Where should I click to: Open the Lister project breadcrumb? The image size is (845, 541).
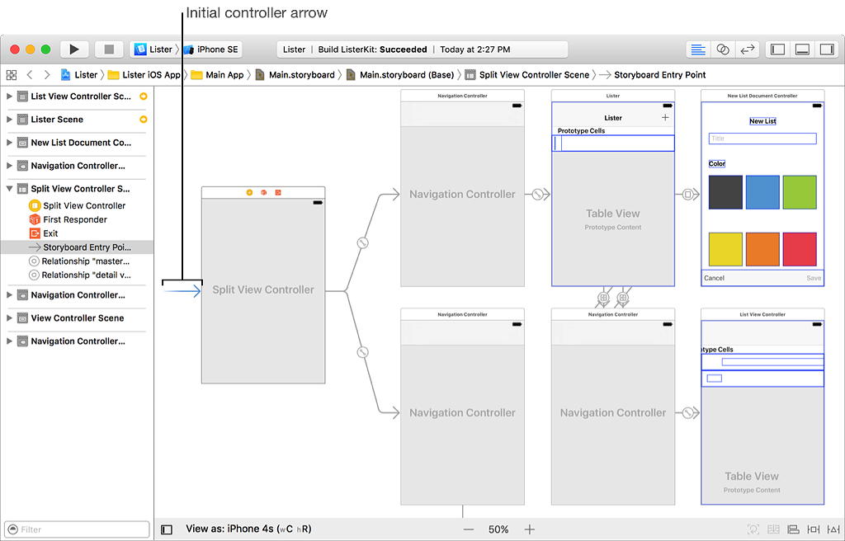(x=79, y=75)
